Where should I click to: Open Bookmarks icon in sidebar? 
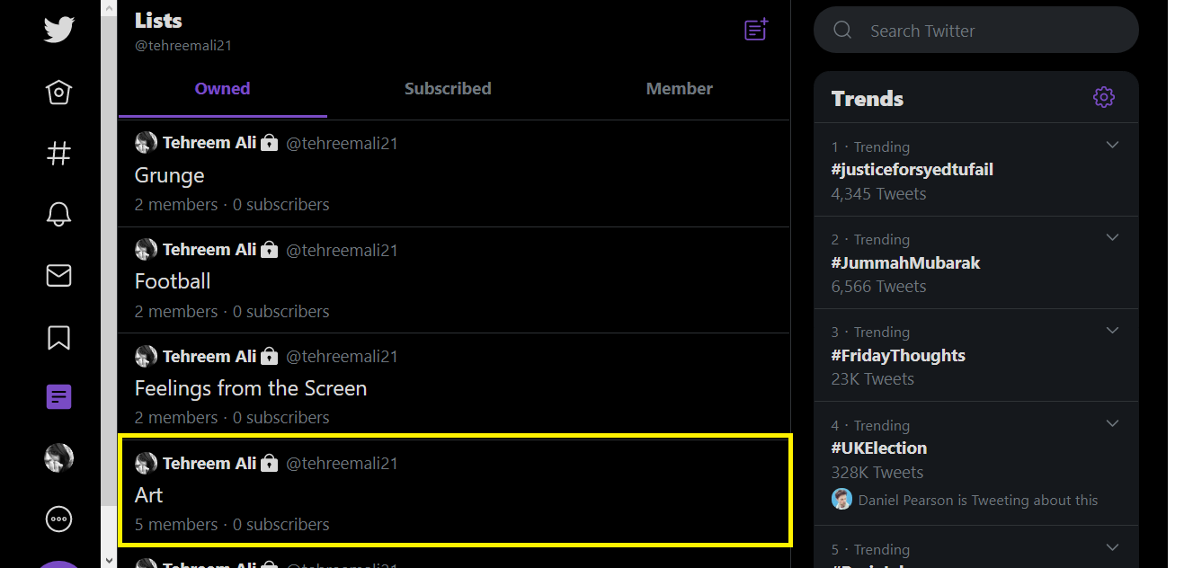click(x=58, y=336)
